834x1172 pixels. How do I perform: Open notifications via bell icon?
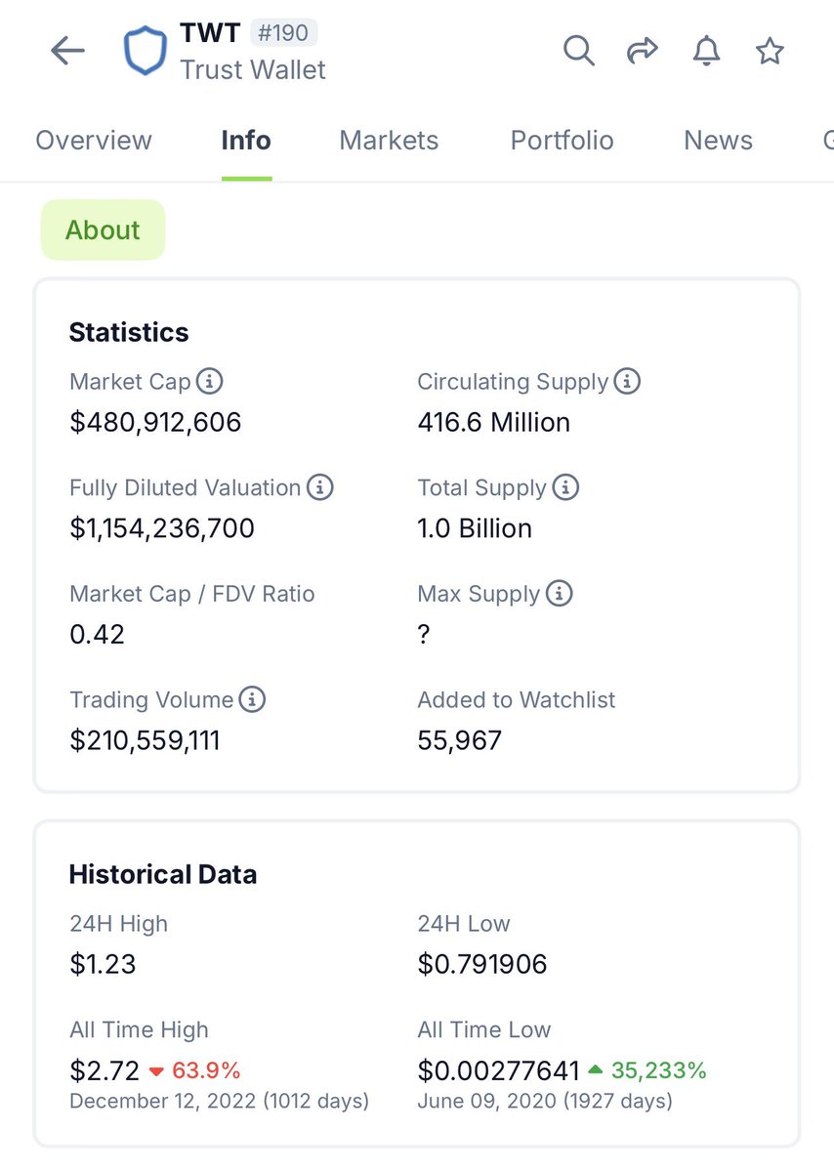[706, 51]
